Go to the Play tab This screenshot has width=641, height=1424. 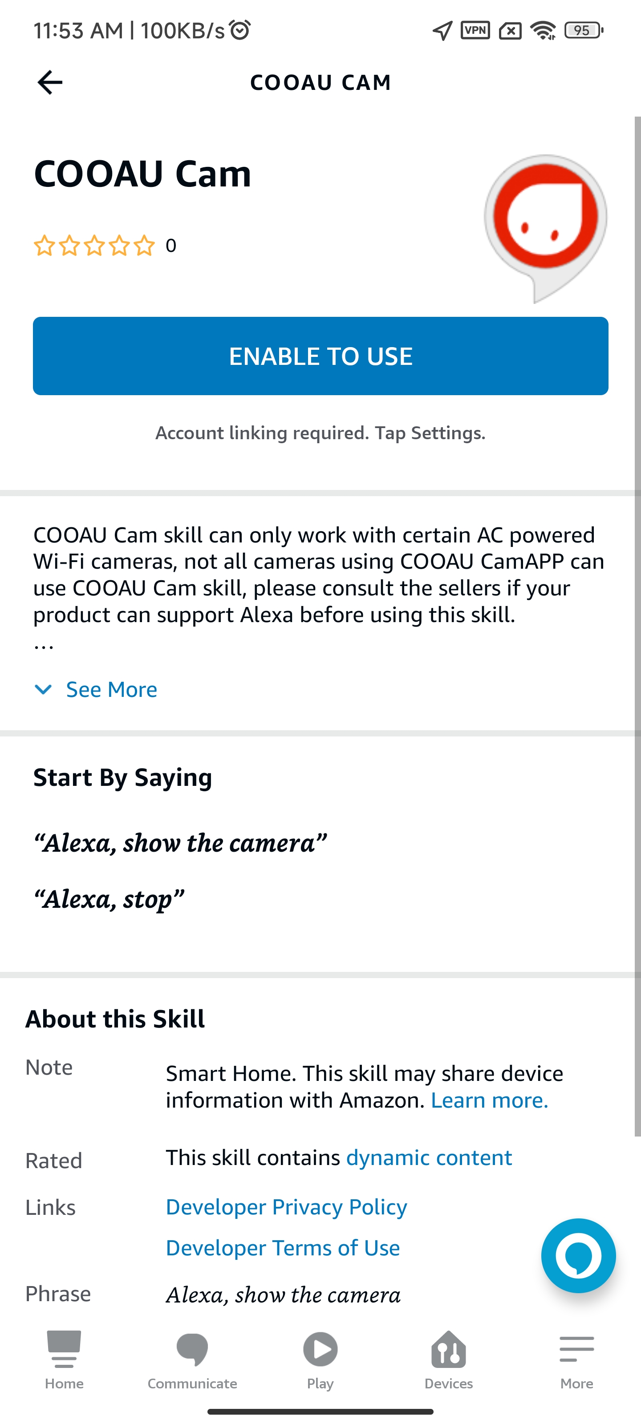click(320, 1360)
